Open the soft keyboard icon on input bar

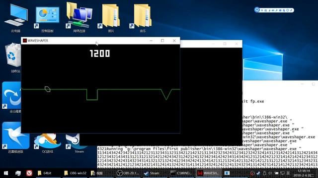click(273, 10)
